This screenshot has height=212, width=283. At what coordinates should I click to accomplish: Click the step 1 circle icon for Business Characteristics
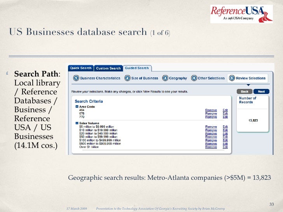tap(76, 78)
